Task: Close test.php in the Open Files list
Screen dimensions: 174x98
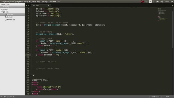Action: (2, 7)
